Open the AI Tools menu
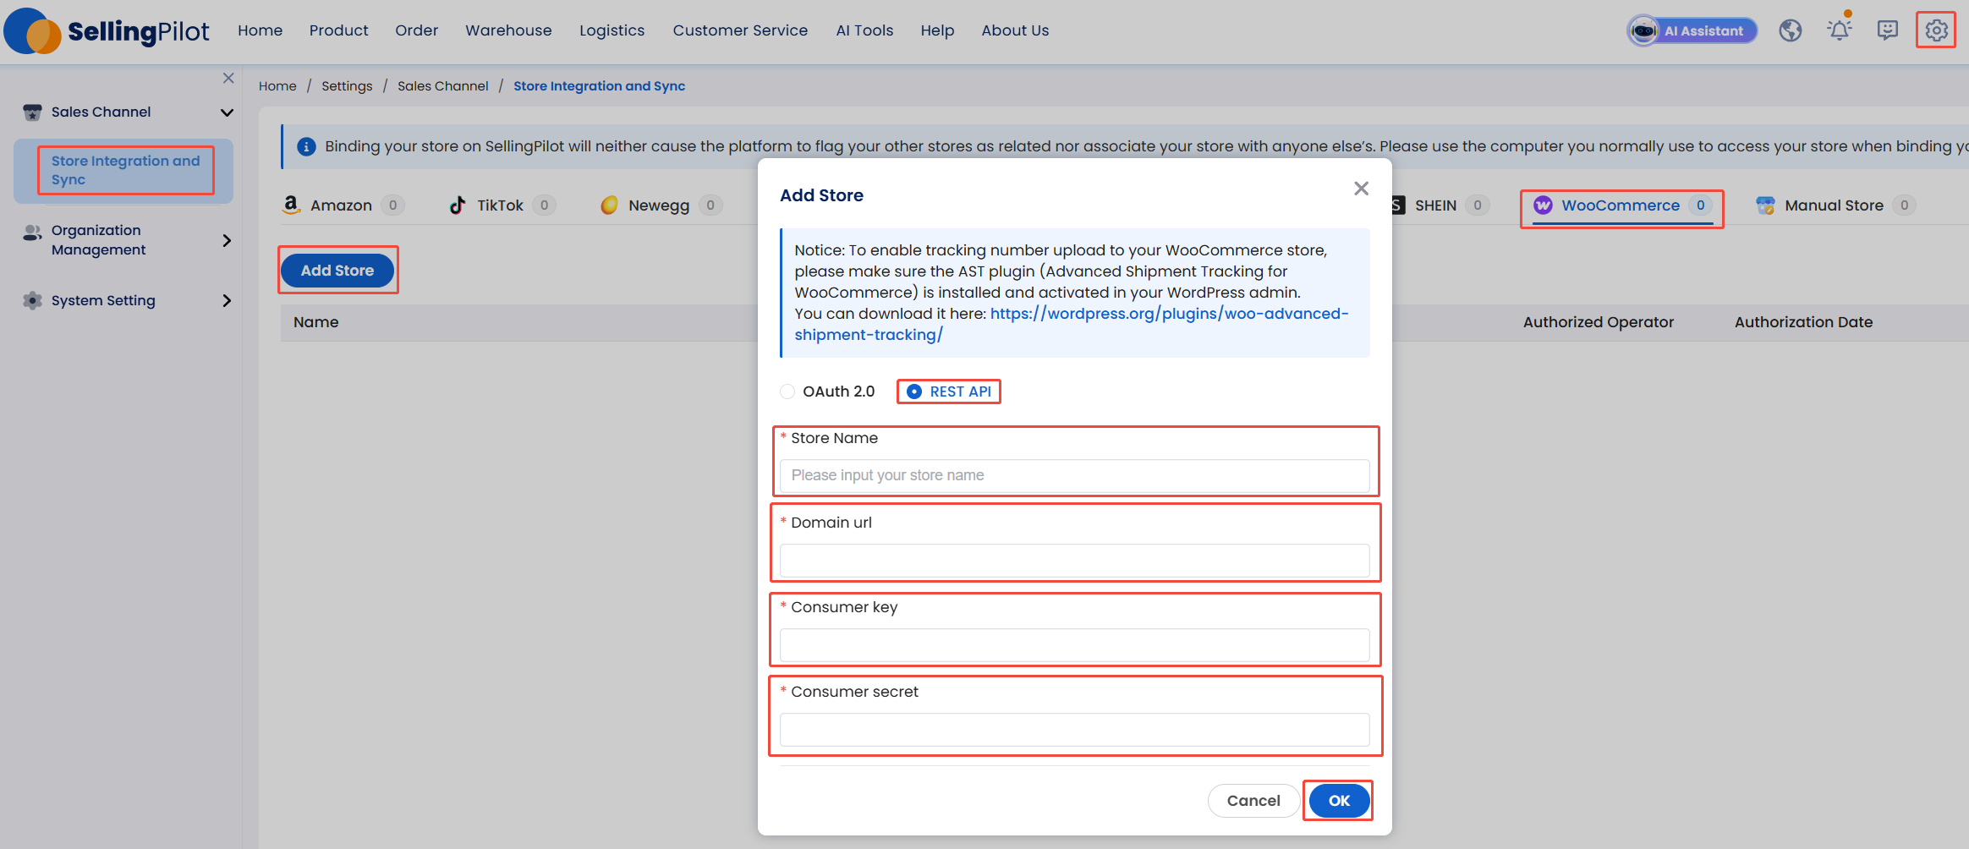1969x849 pixels. coord(864,30)
